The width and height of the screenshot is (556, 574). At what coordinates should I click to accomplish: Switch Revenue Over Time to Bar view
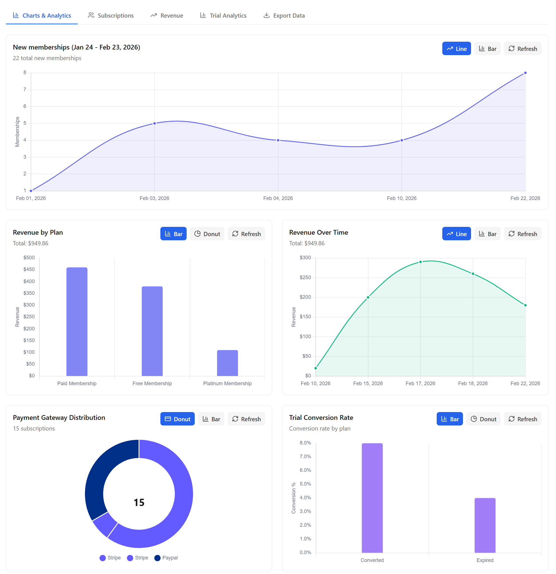tap(487, 234)
